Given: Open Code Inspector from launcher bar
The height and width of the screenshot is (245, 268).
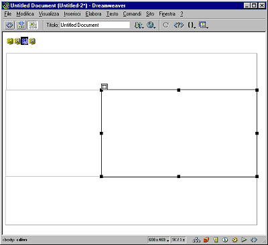Looking at the screenshot, I should [x=254, y=240].
